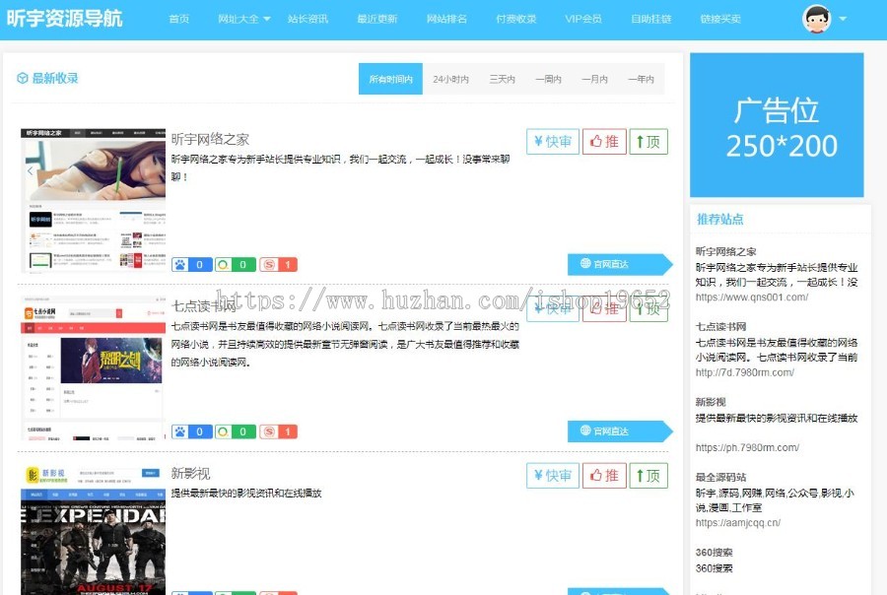Select the 一年内 filter tab
This screenshot has width=887, height=595.
pos(641,79)
